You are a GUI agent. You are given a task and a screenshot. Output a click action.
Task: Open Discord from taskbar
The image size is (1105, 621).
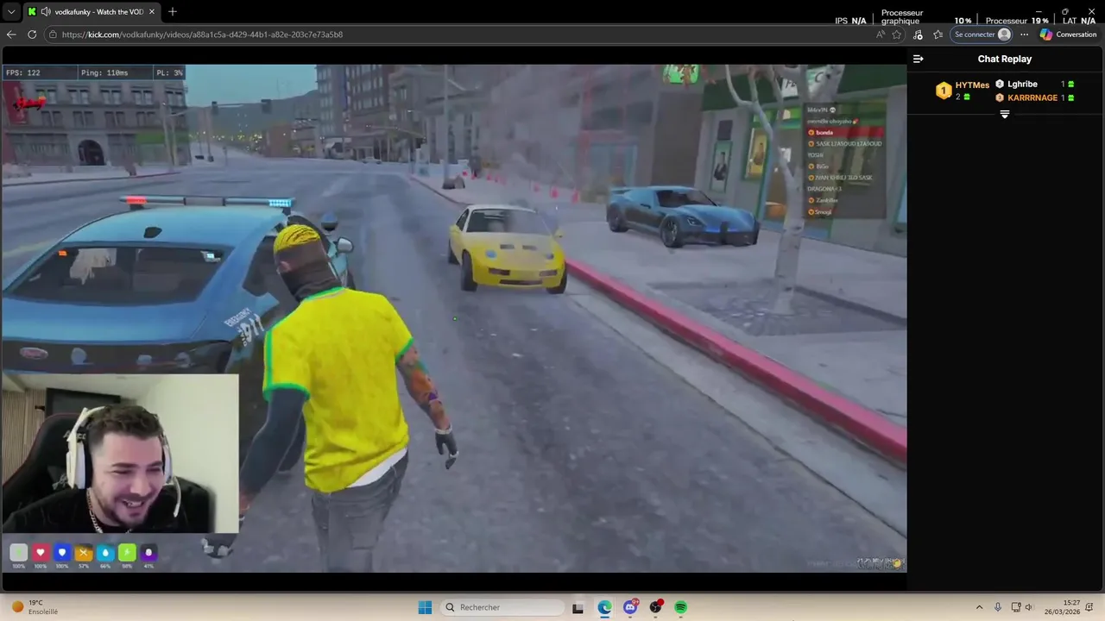coord(630,607)
